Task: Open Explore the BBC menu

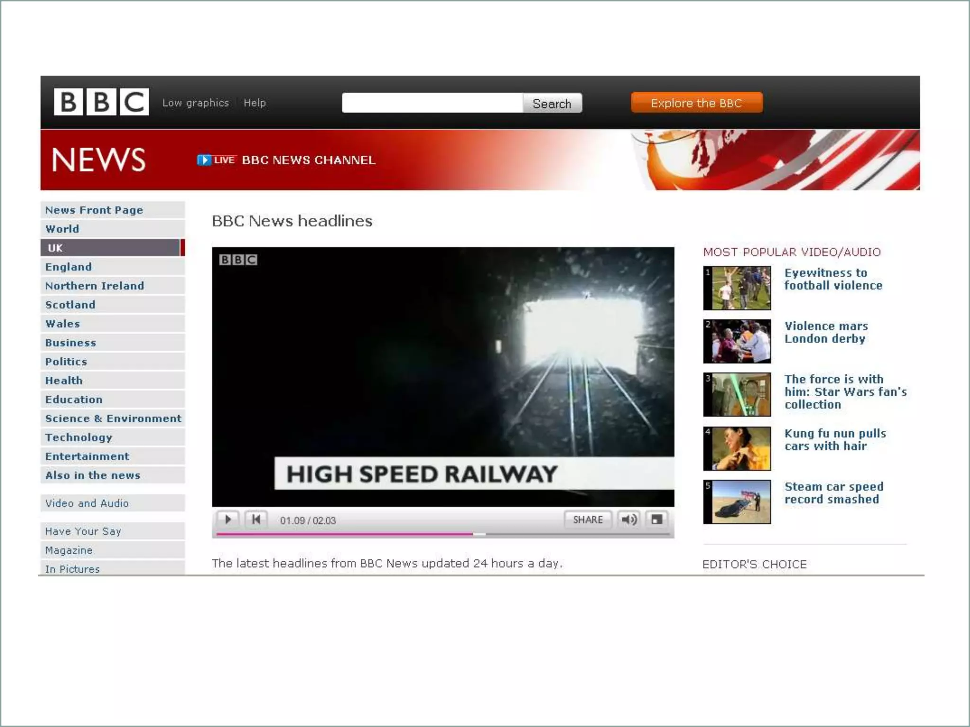Action: click(696, 103)
